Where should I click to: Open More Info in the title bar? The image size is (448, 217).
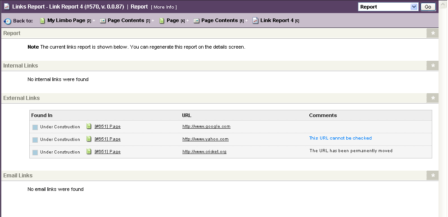click(x=164, y=7)
